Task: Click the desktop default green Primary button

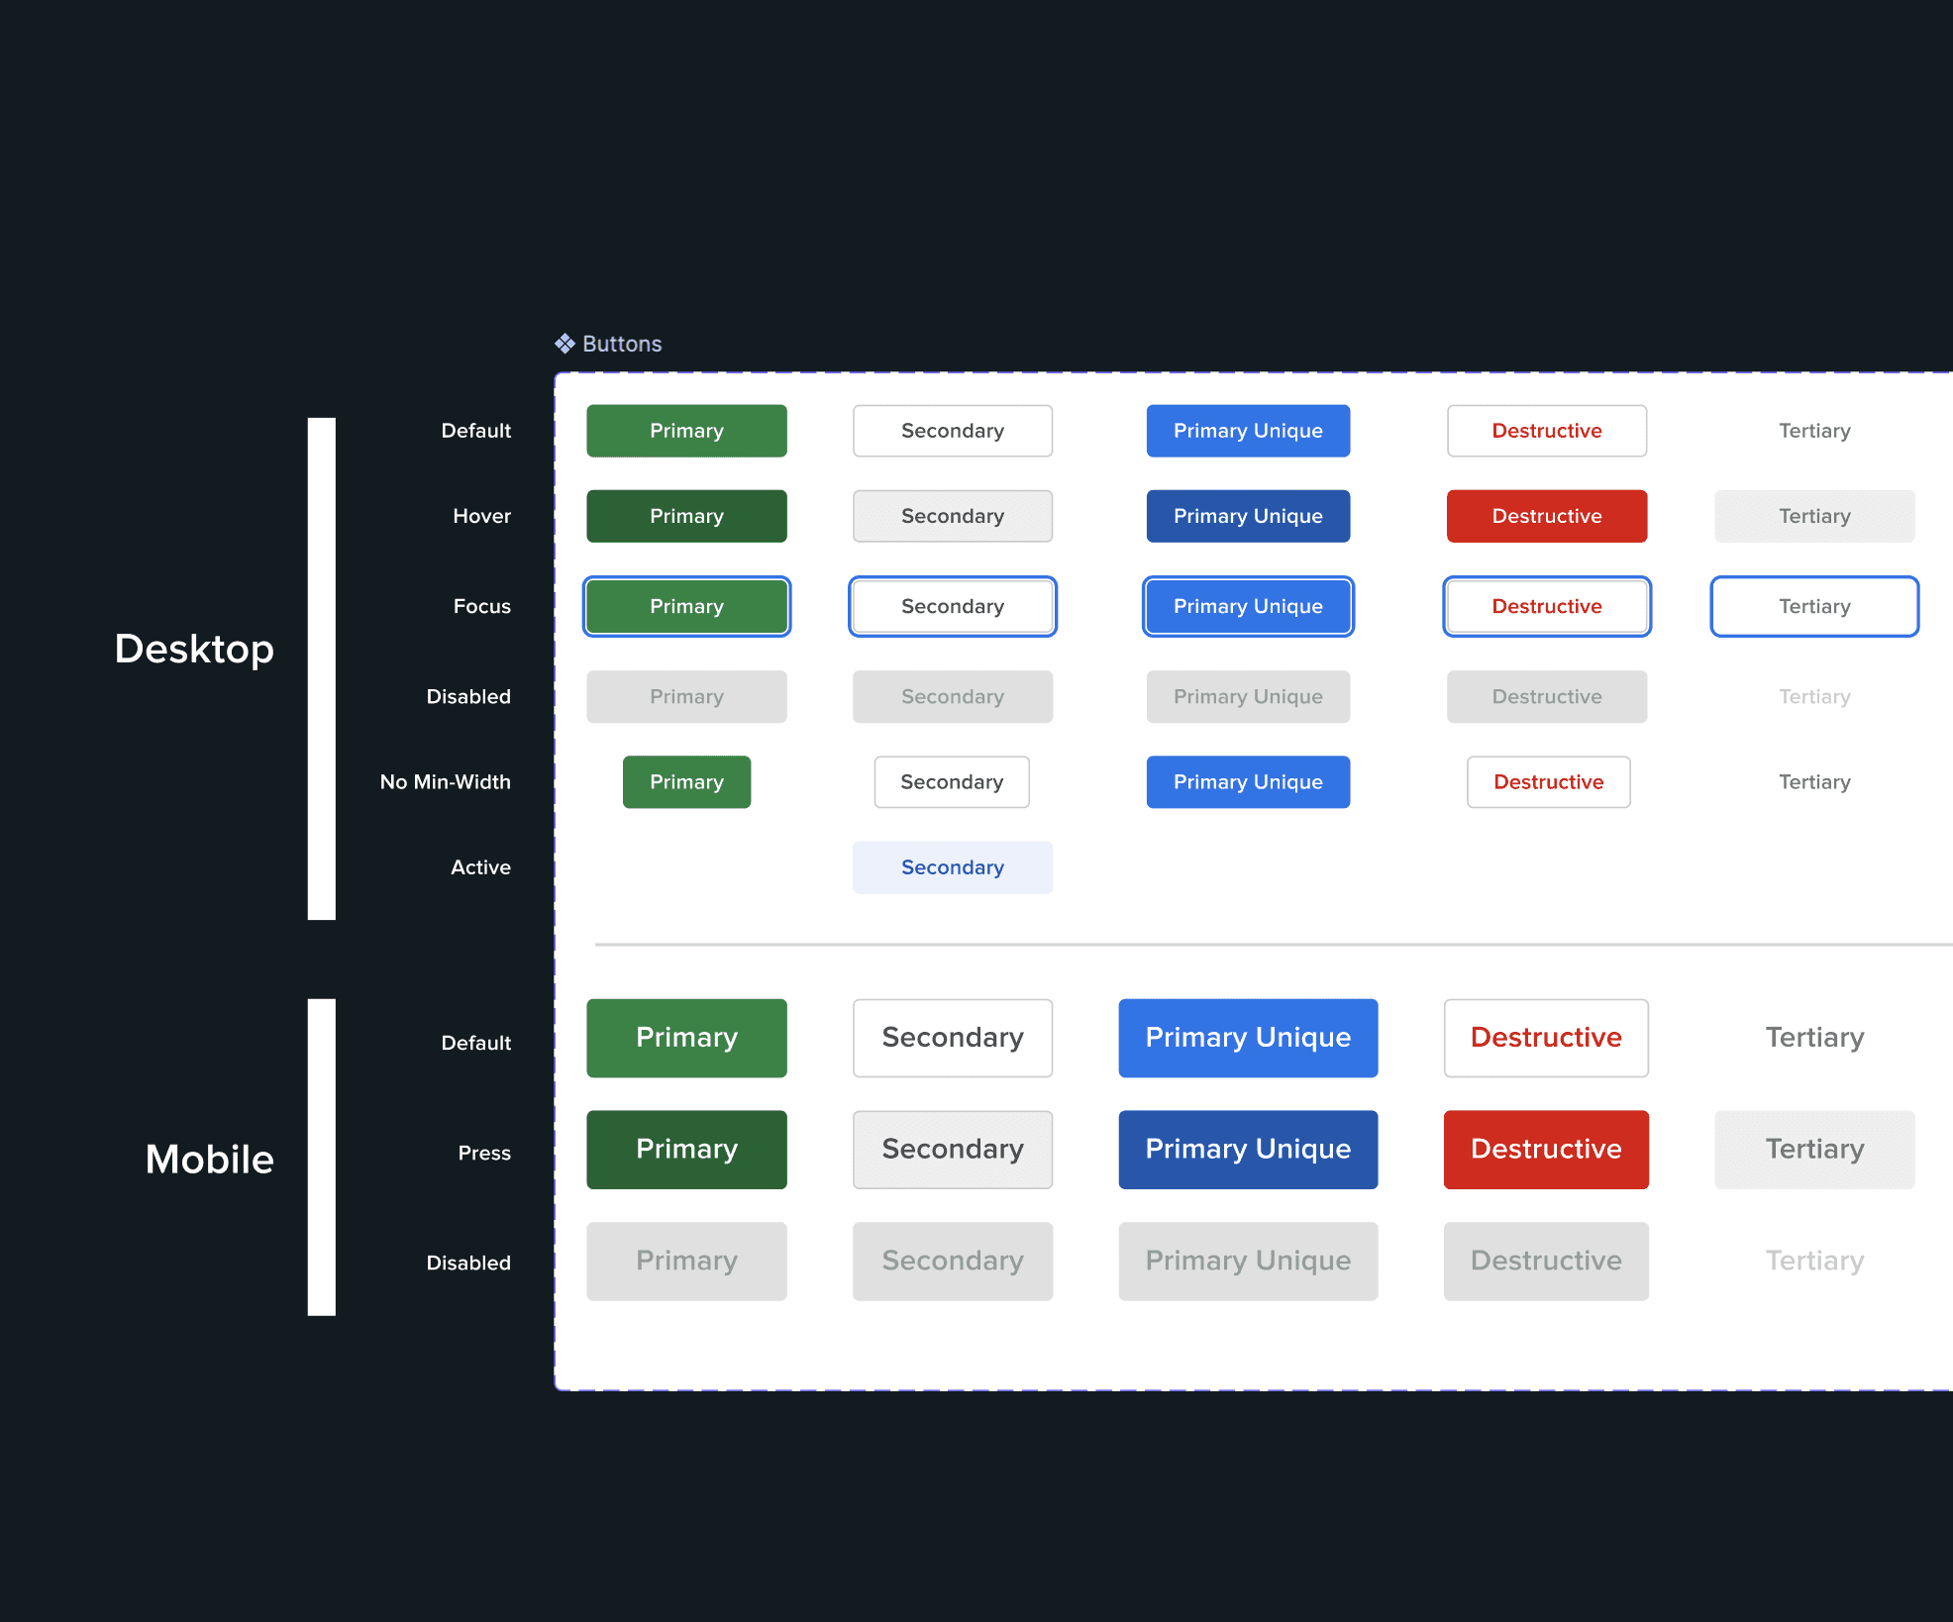Action: click(x=686, y=431)
